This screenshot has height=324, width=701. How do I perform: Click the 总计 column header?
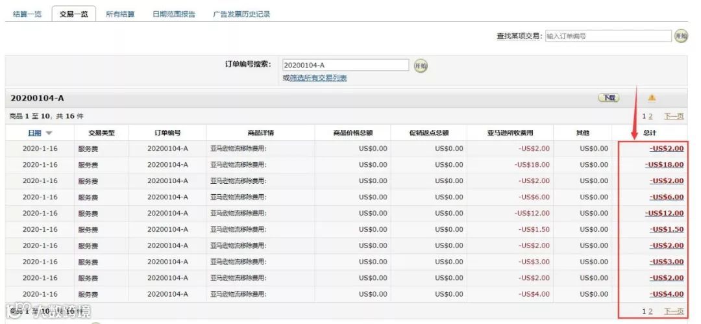[x=650, y=133]
